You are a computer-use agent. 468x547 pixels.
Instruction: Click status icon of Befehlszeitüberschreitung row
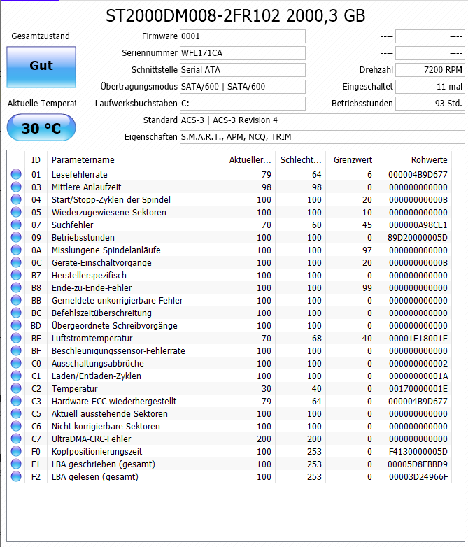click(x=16, y=312)
